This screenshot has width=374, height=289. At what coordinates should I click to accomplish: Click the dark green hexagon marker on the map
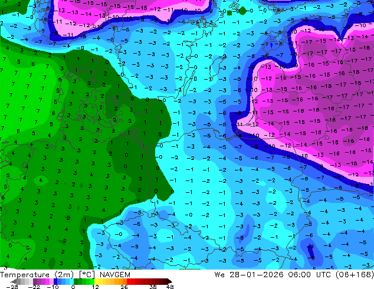[x=242, y=11]
